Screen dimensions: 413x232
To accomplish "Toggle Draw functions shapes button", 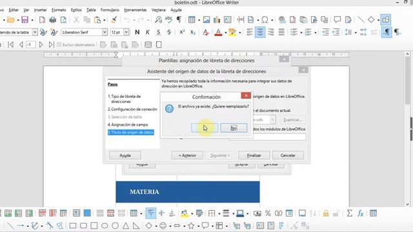I will [386, 20].
